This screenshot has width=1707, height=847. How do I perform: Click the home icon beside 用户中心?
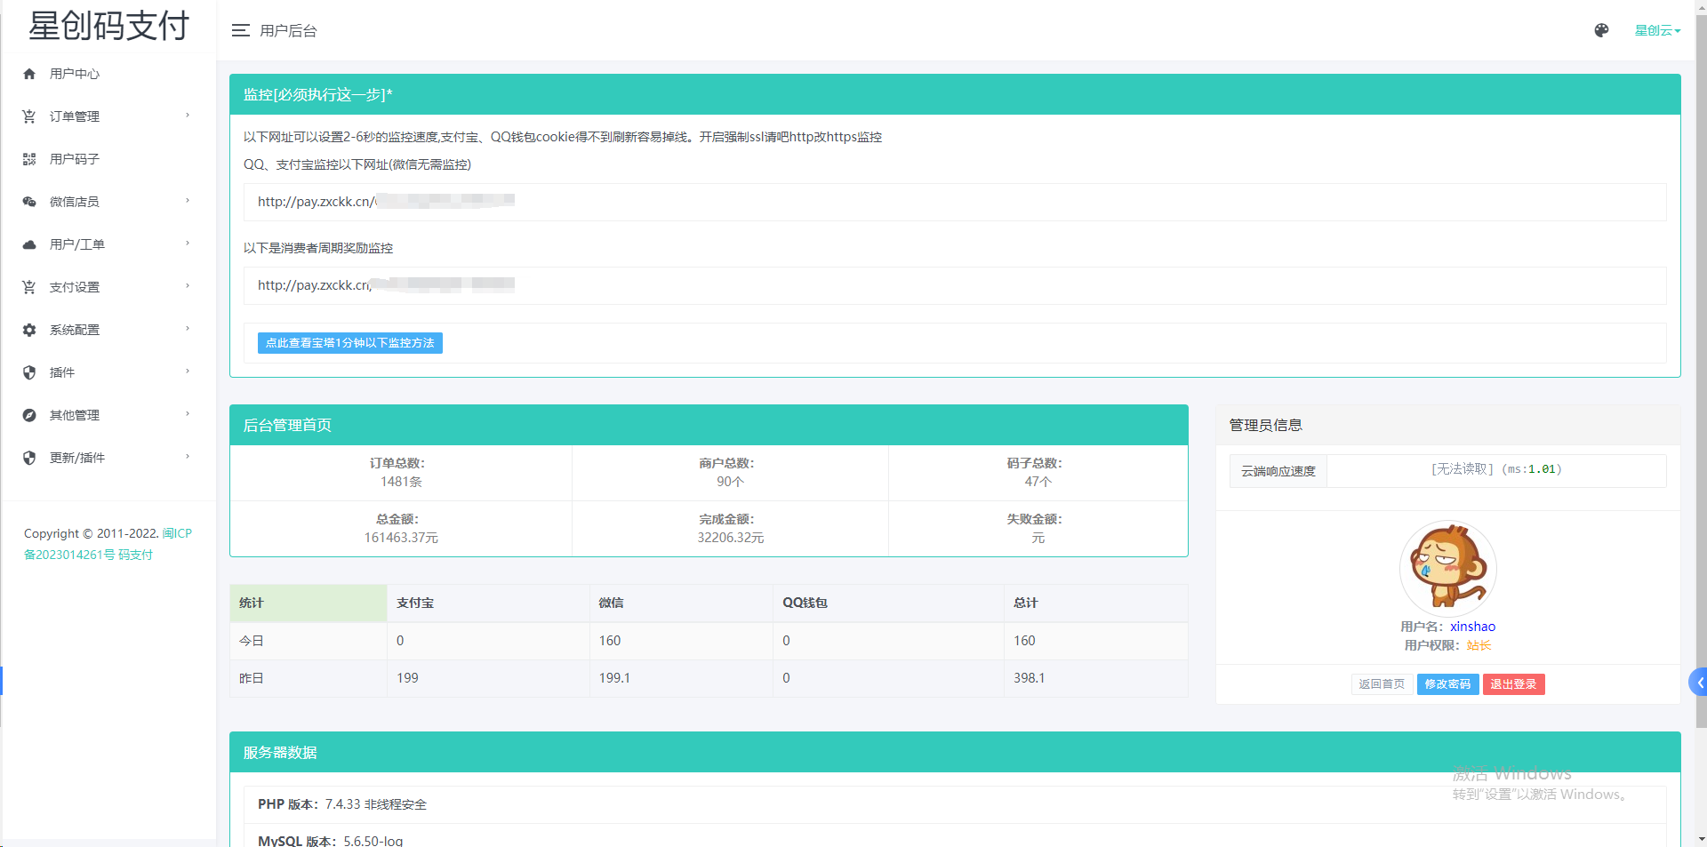point(29,74)
